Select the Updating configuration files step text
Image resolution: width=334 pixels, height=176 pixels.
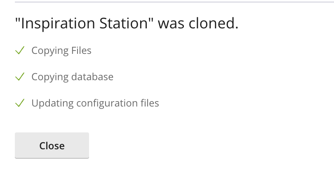95,103
